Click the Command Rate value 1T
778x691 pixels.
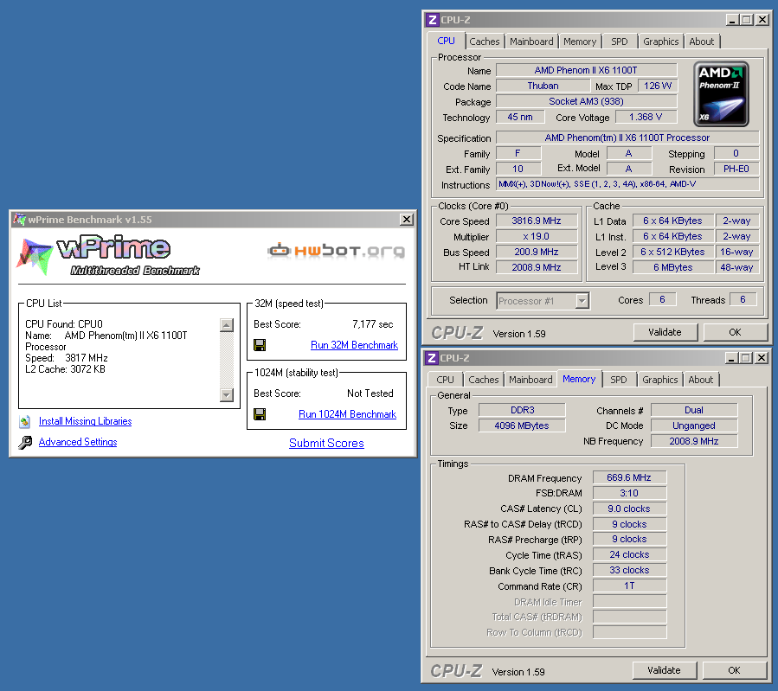629,585
